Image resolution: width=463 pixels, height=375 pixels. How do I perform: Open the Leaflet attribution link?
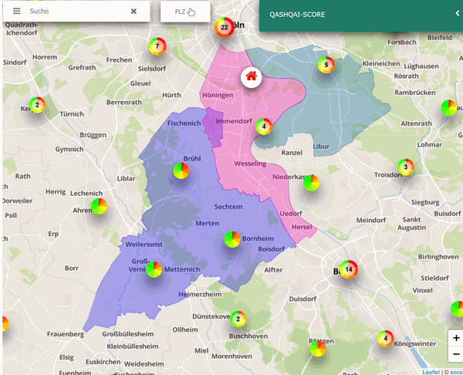pyautogui.click(x=431, y=372)
